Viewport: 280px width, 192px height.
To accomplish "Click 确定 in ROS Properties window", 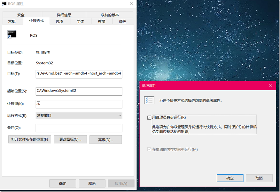I will pyautogui.click(x=63, y=183).
